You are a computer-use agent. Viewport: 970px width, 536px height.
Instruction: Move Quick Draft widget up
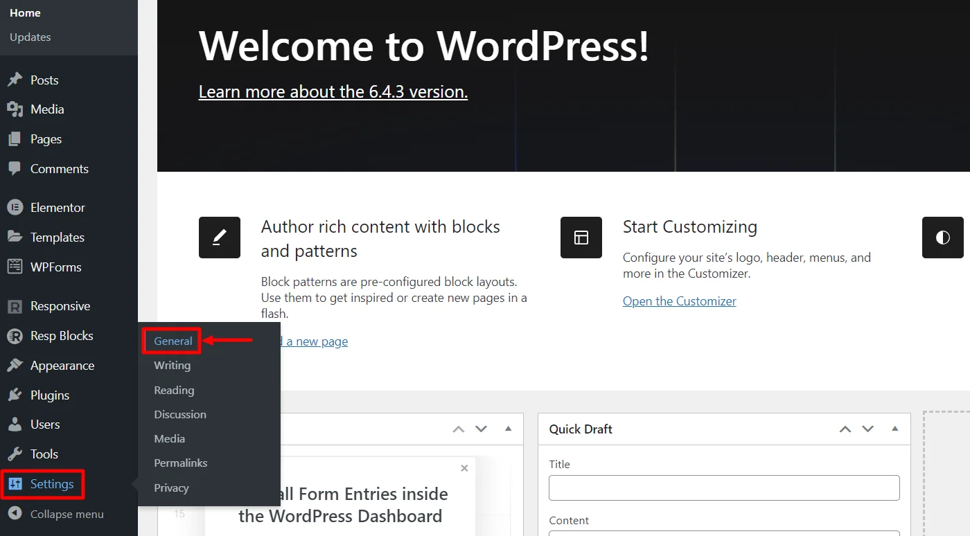pos(845,429)
